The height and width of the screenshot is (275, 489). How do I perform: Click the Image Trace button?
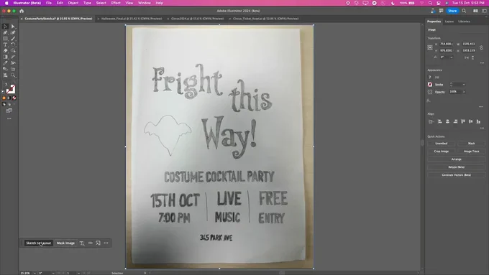pyautogui.click(x=471, y=152)
